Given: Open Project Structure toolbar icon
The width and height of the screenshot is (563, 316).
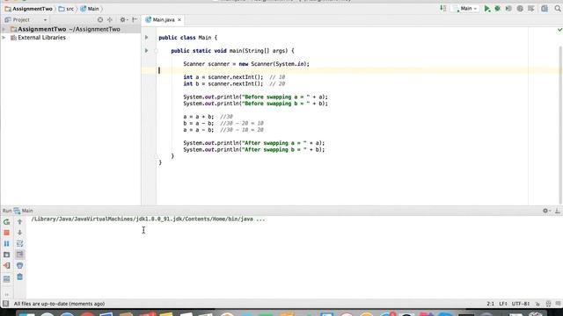Looking at the screenshot, I should (545, 9).
